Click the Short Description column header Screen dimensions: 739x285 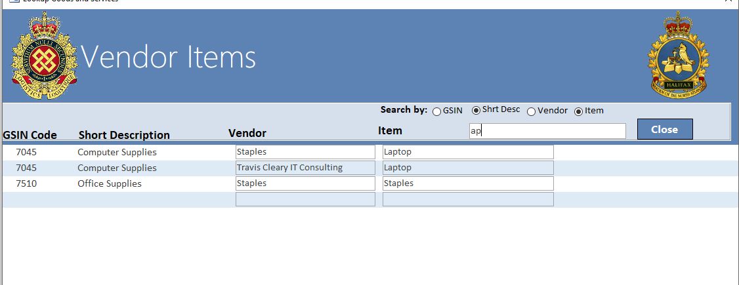124,135
